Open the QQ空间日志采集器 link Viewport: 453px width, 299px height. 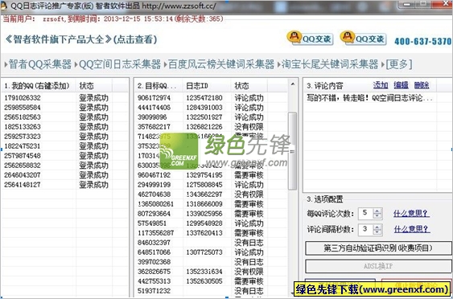pos(120,64)
